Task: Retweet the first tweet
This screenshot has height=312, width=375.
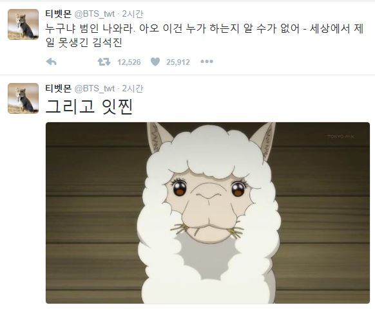Action: tap(104, 62)
